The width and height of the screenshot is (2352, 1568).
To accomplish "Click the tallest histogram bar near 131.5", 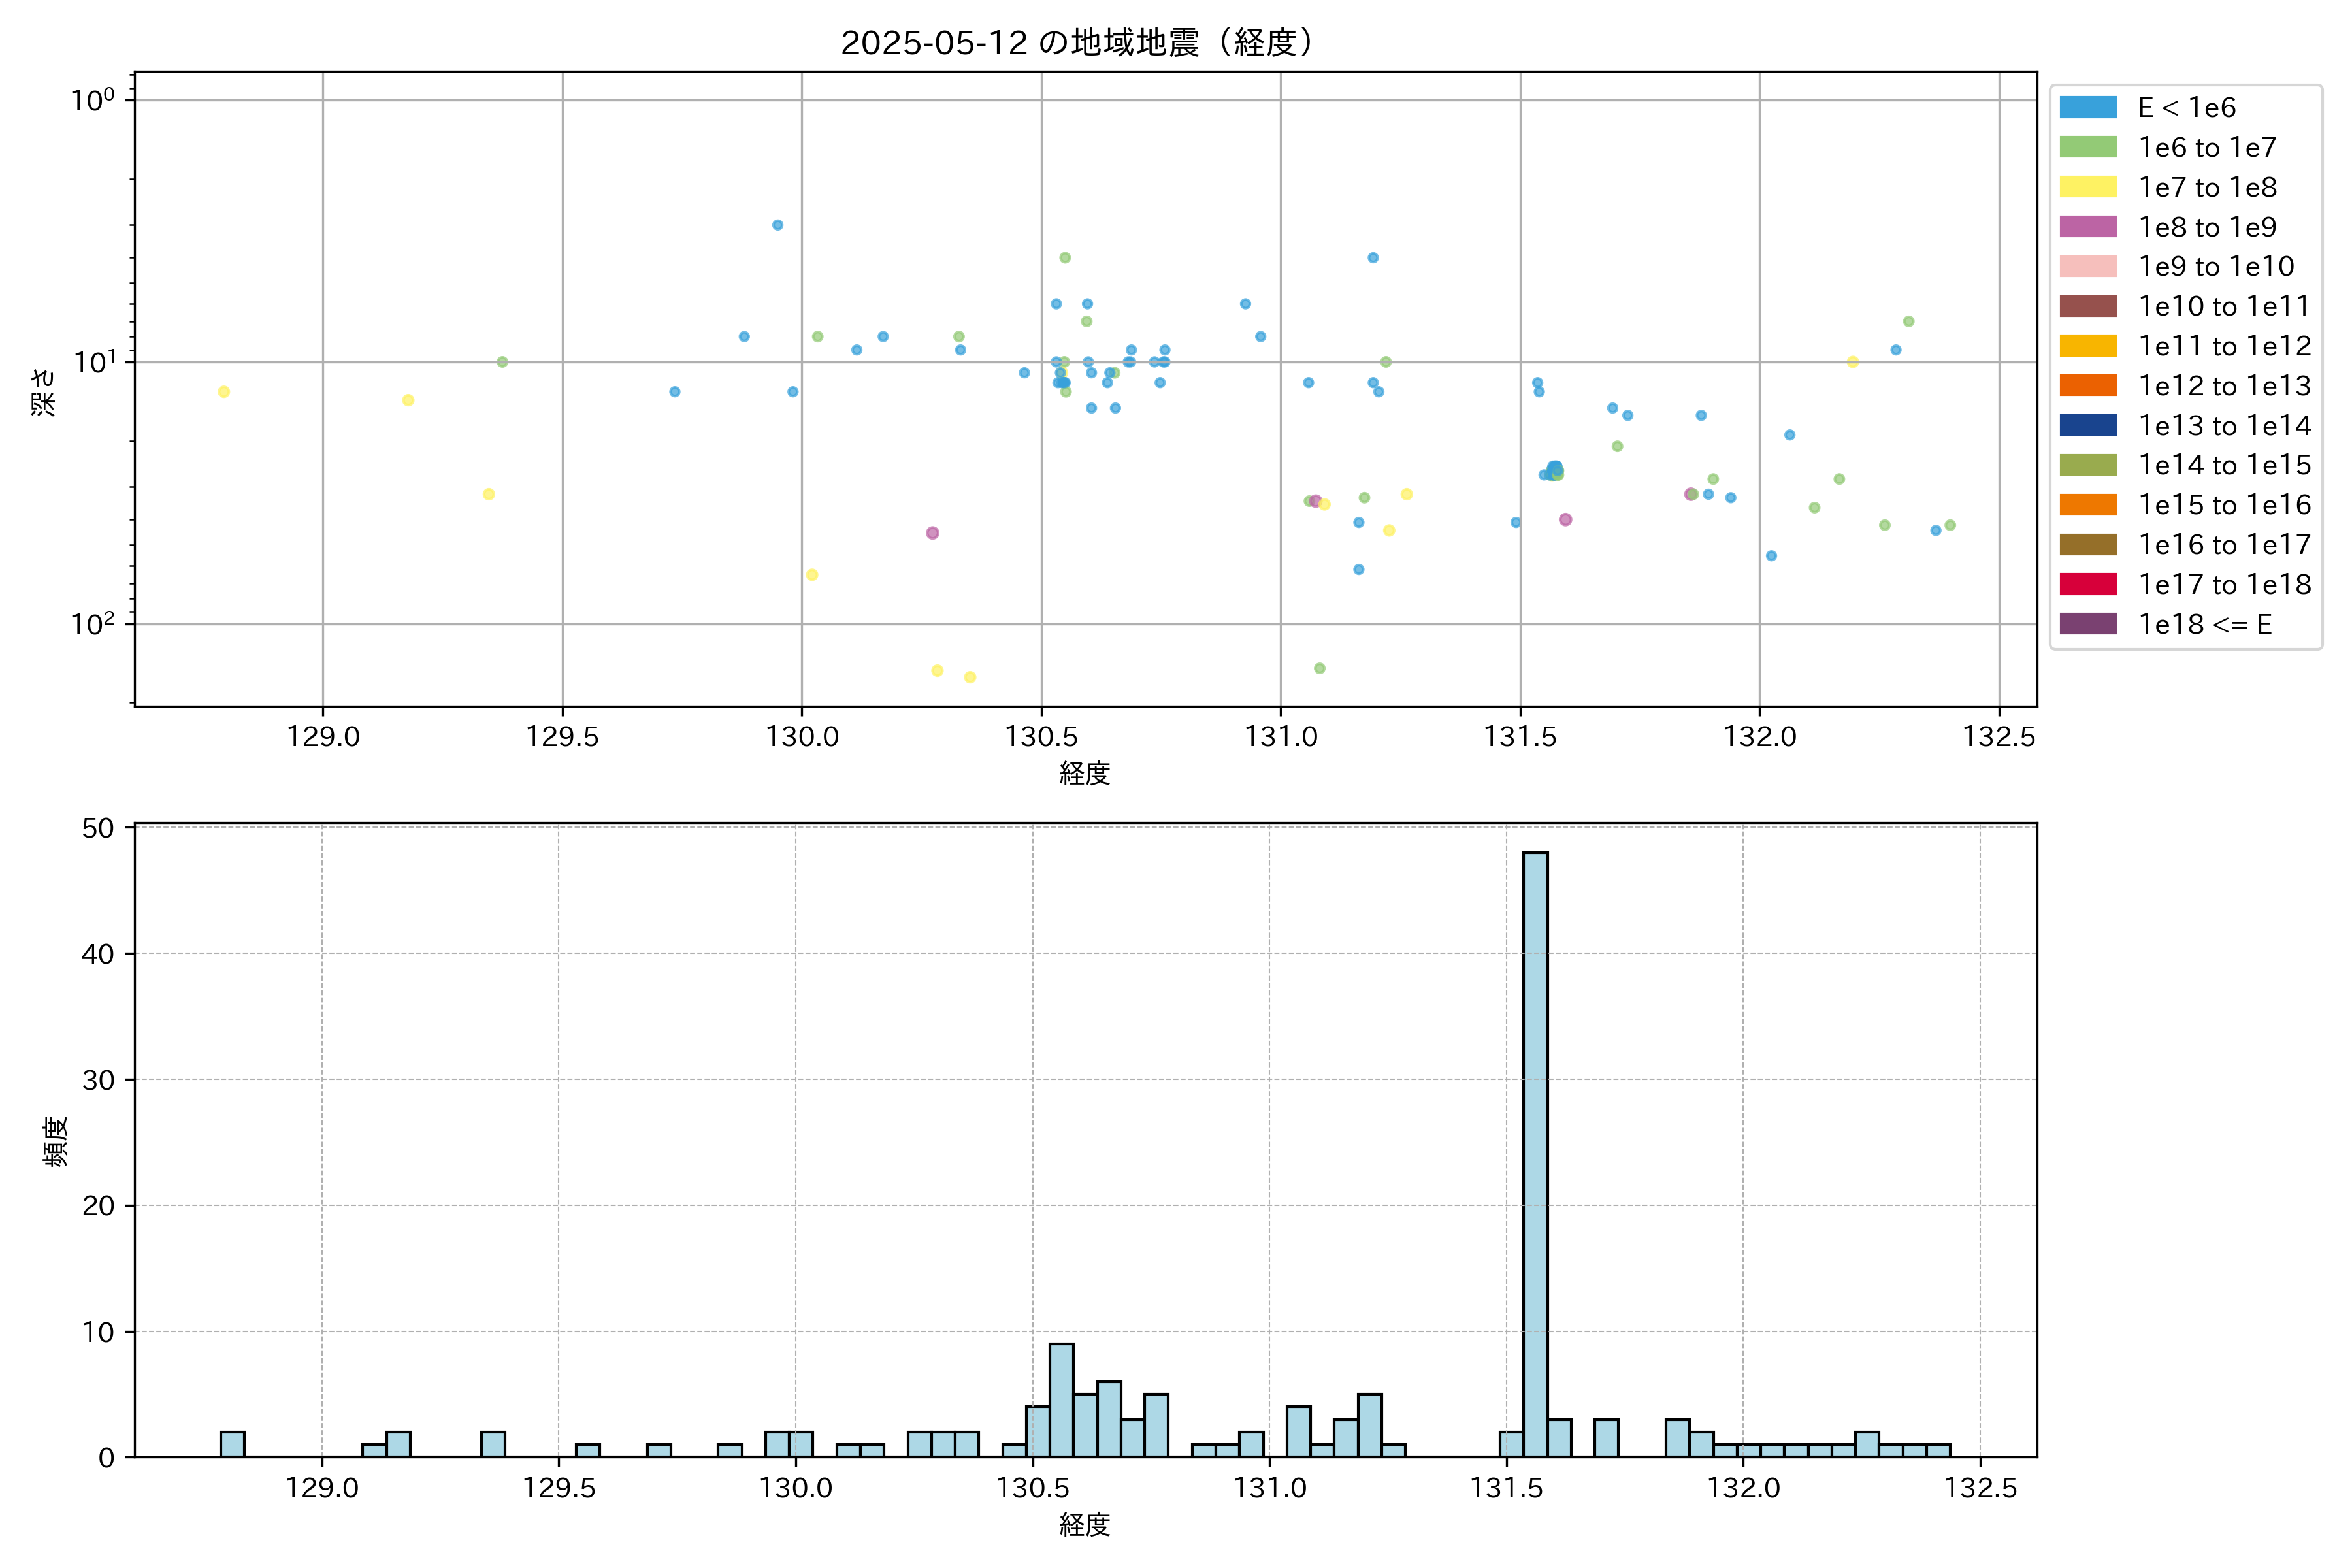I will tap(1535, 1150).
